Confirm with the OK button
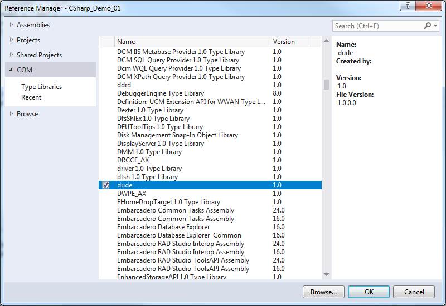The width and height of the screenshot is (446, 306). pos(369,292)
